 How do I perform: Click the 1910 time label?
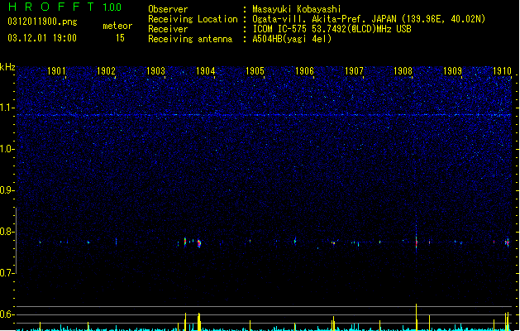pos(502,71)
